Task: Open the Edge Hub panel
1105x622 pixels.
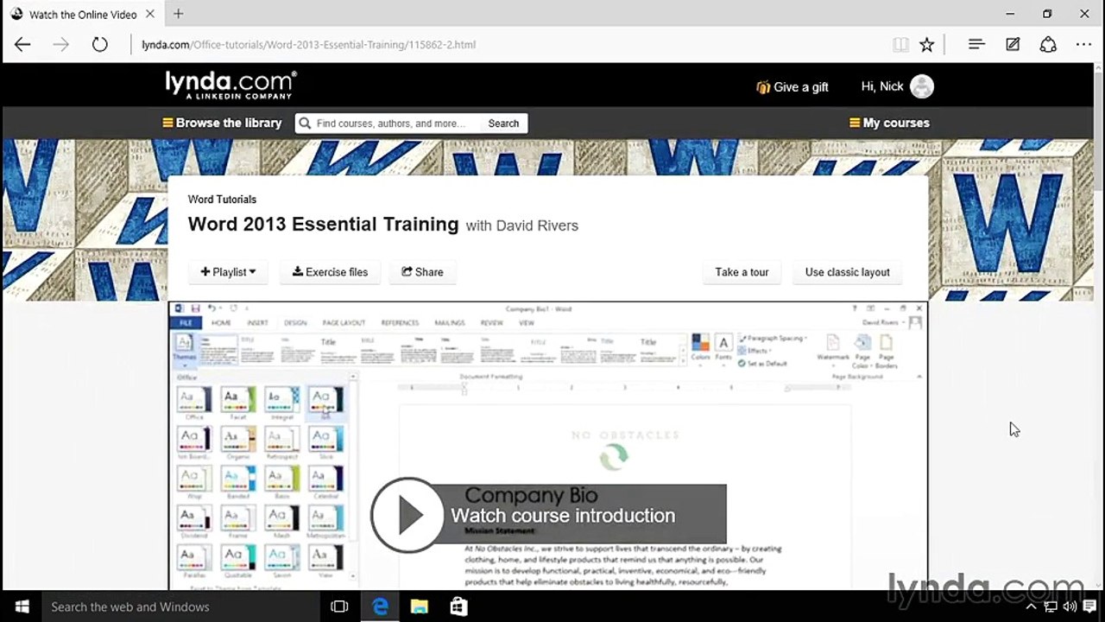Action: 976,45
